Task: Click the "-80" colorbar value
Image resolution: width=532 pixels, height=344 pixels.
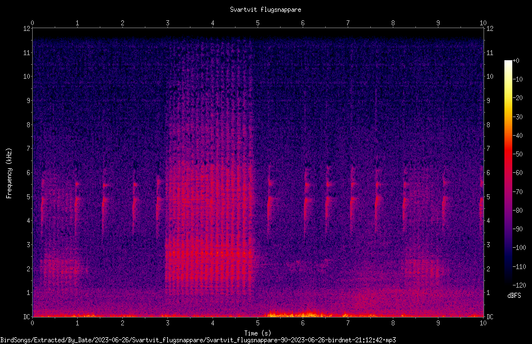Action: pos(517,211)
